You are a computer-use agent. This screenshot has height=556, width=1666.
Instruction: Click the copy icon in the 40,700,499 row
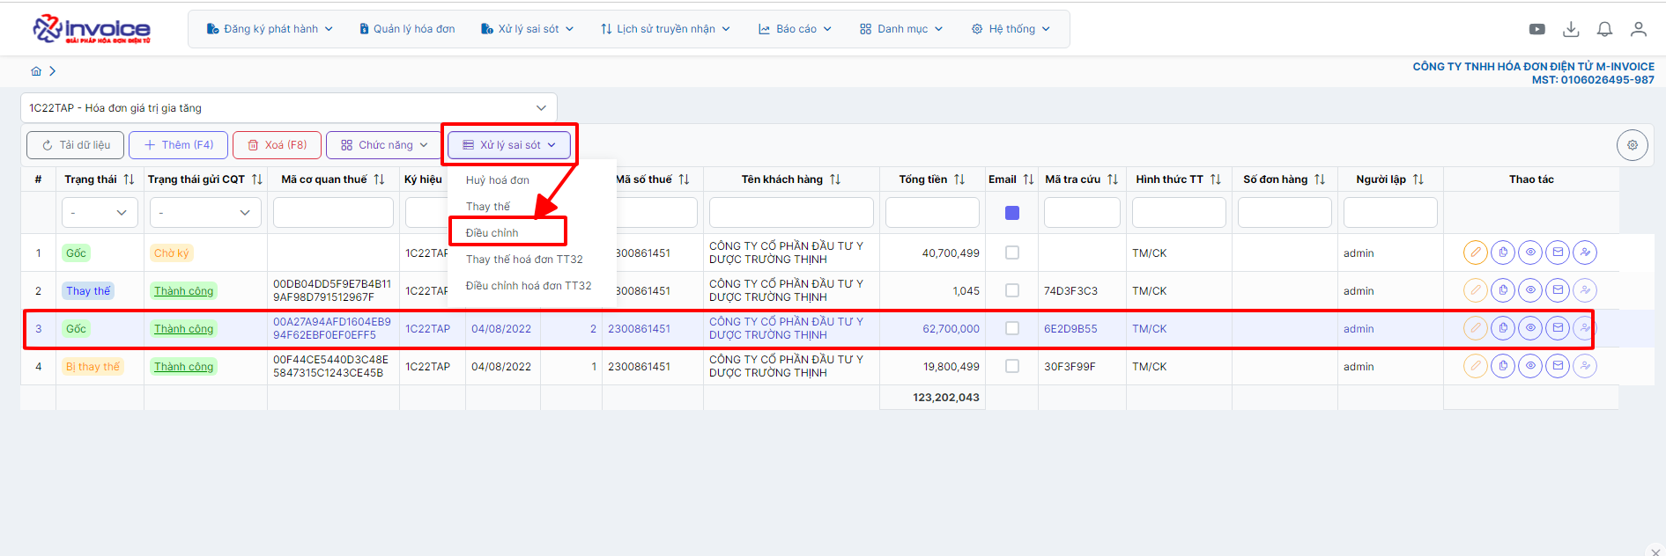(x=1503, y=252)
